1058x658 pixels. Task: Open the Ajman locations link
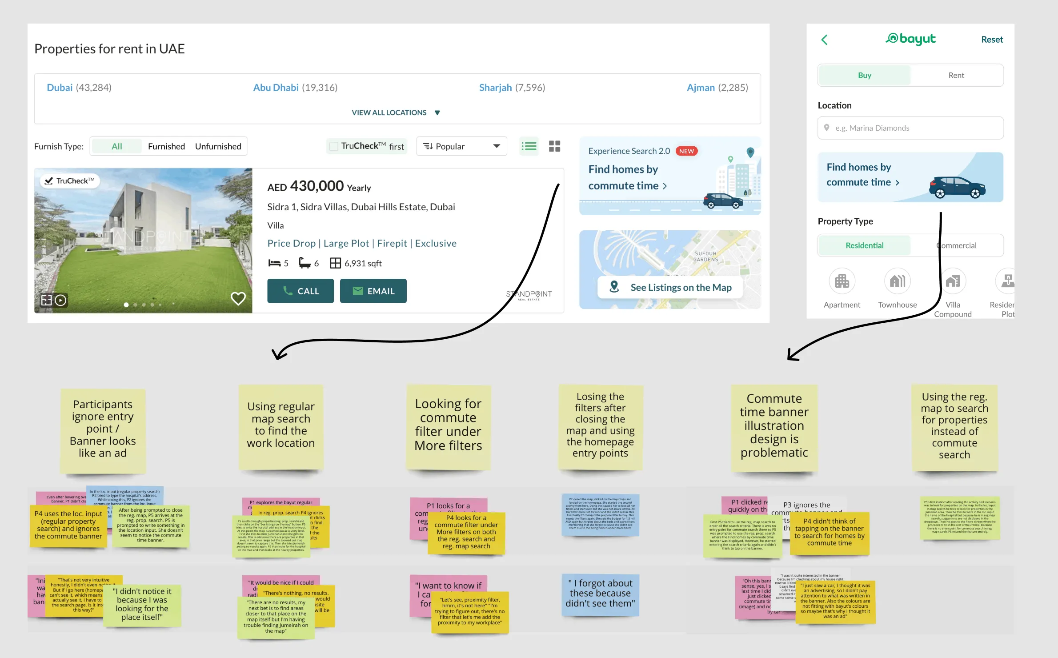[x=701, y=88]
